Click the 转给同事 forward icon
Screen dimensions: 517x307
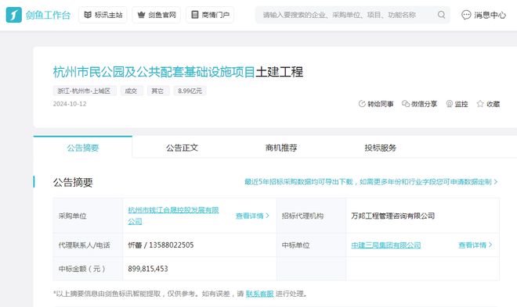point(362,104)
